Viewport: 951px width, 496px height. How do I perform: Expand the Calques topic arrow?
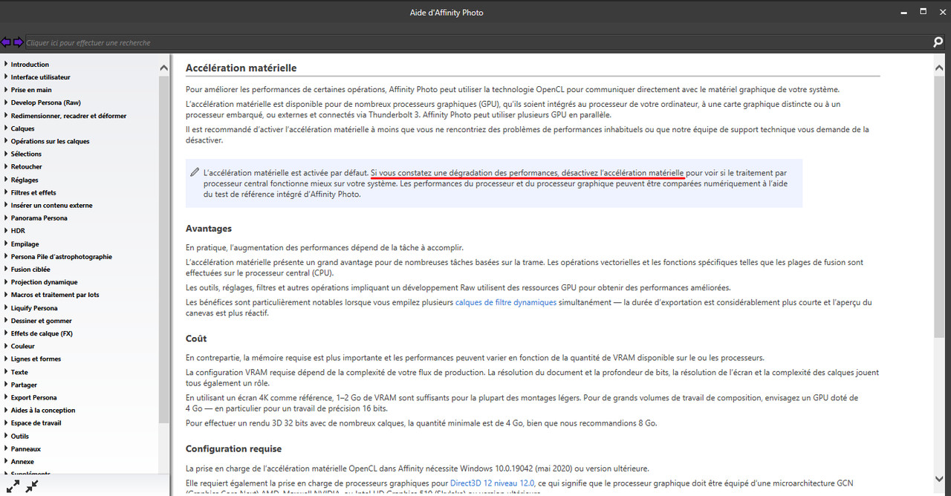coord(6,128)
